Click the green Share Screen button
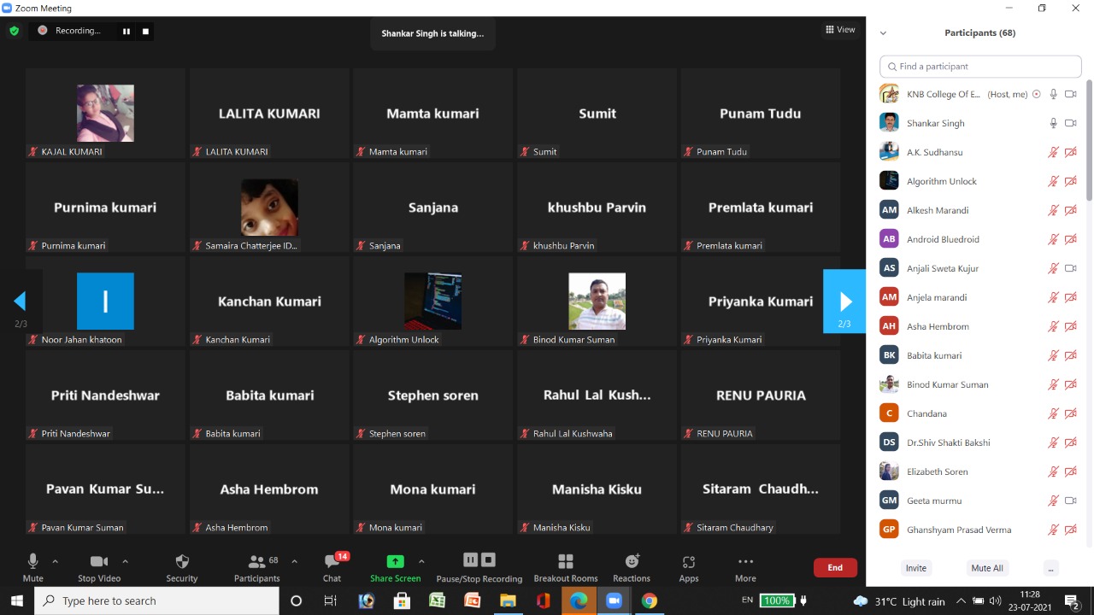 click(395, 568)
